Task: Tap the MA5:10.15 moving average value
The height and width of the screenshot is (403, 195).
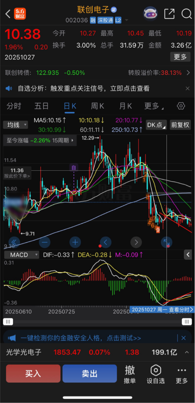Action: click(x=50, y=120)
